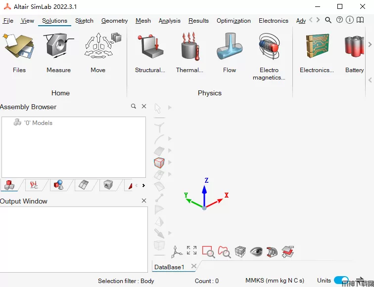
Task: Open the File menu
Action: coord(8,21)
